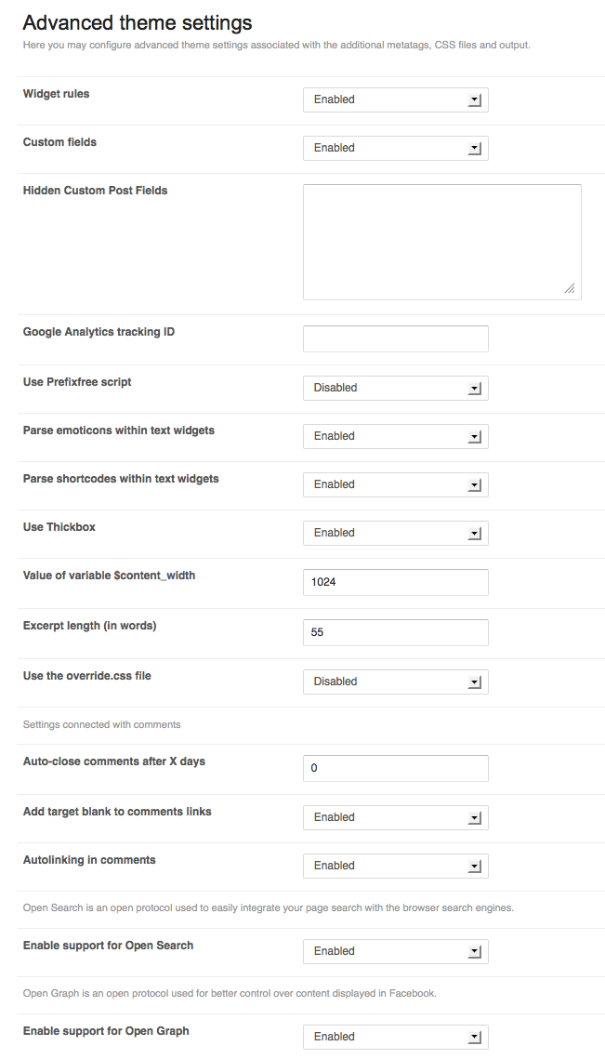
Task: Open the Use the override.css file dropdown
Action: (x=395, y=682)
